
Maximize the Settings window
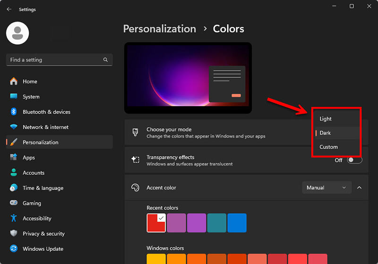tap(352, 6)
